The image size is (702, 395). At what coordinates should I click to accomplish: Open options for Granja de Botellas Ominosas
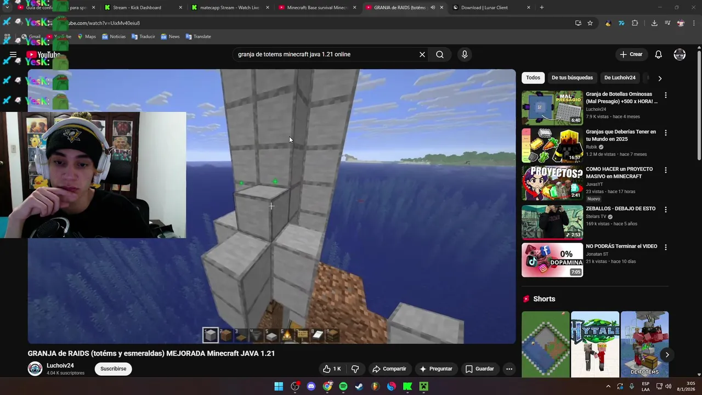click(x=666, y=95)
